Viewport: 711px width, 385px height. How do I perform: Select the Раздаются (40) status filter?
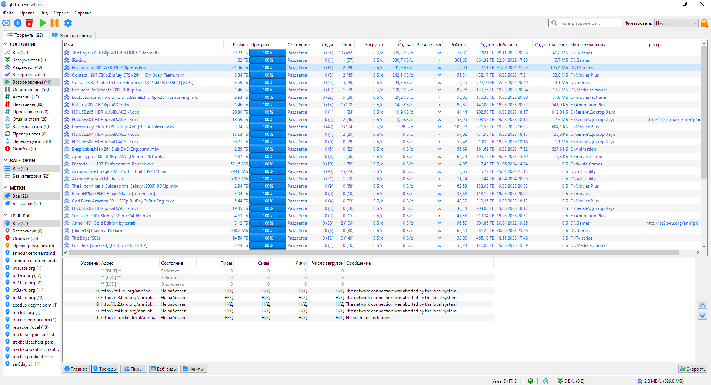pyautogui.click(x=32, y=67)
